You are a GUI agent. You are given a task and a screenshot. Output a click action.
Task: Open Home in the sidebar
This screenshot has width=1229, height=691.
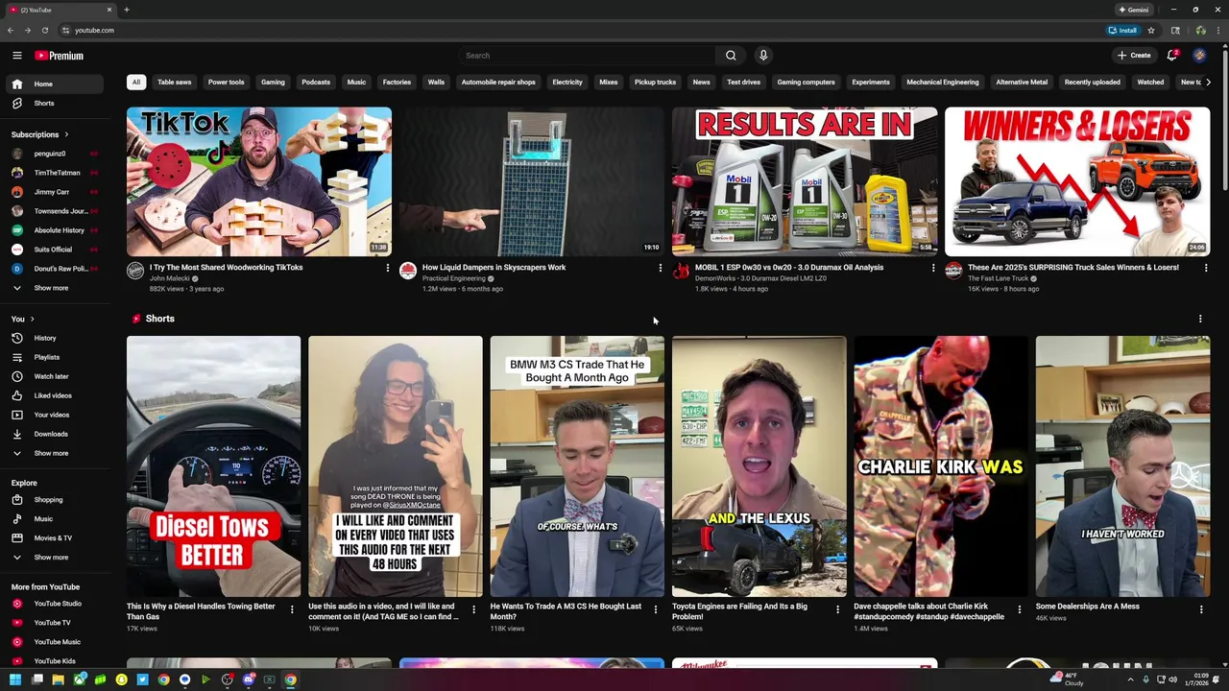pos(54,84)
